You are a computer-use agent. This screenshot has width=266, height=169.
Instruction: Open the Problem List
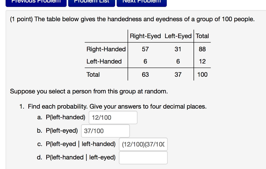tap(91, 2)
